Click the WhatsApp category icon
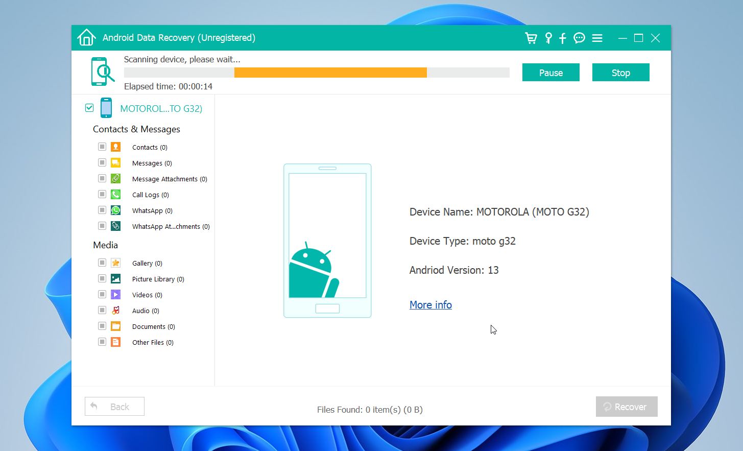 tap(116, 210)
